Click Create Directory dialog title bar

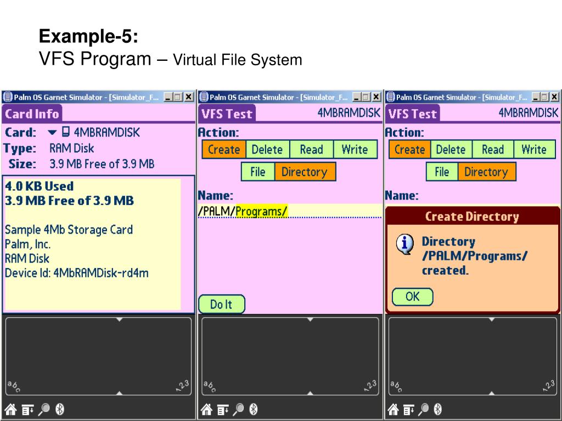tap(473, 216)
